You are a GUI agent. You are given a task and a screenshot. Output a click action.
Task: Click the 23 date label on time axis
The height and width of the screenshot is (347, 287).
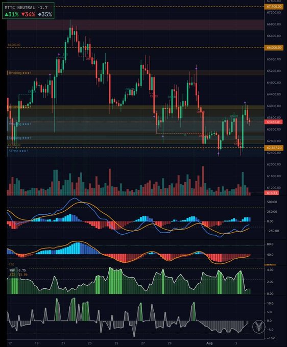click(x=89, y=343)
